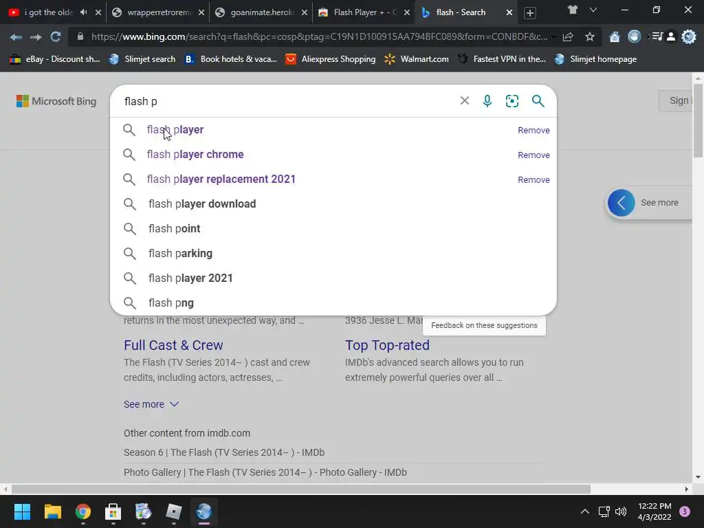Image resolution: width=704 pixels, height=528 pixels.
Task: Click the vertical scrollbar thumb
Action: pyautogui.click(x=698, y=120)
